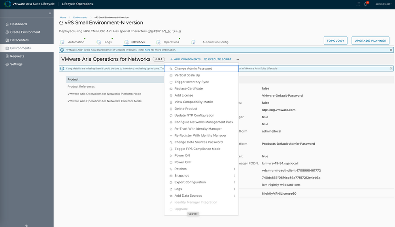Viewport: 395px width, 227px height.
Task: Click the Power OFF stop icon
Action: pyautogui.click(x=171, y=162)
